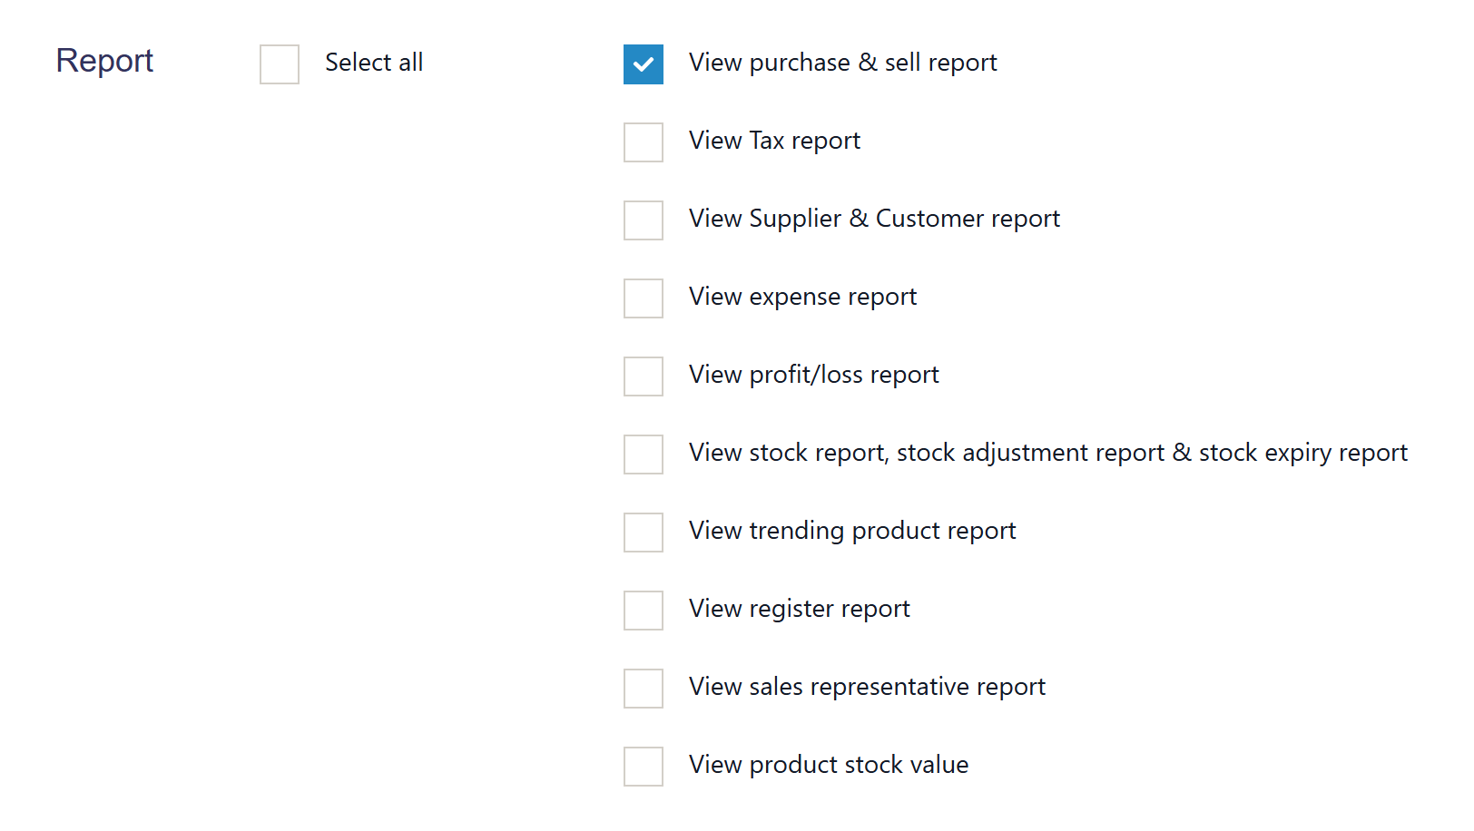Image resolution: width=1474 pixels, height=831 pixels.
Task: Check the Select all checkbox
Action: [x=280, y=64]
